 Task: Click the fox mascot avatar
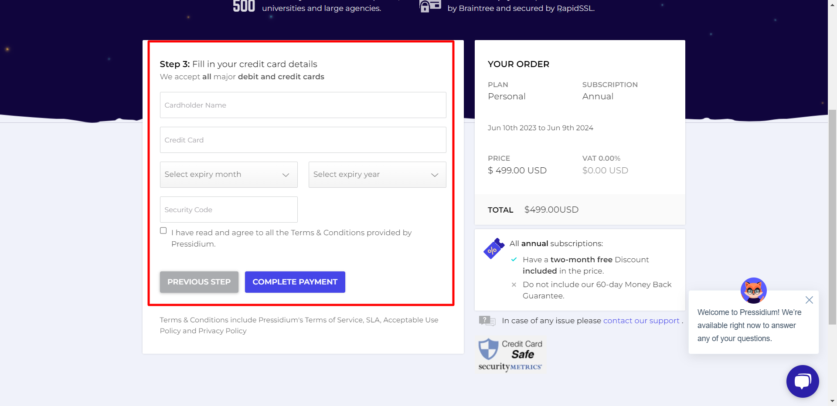click(x=753, y=290)
